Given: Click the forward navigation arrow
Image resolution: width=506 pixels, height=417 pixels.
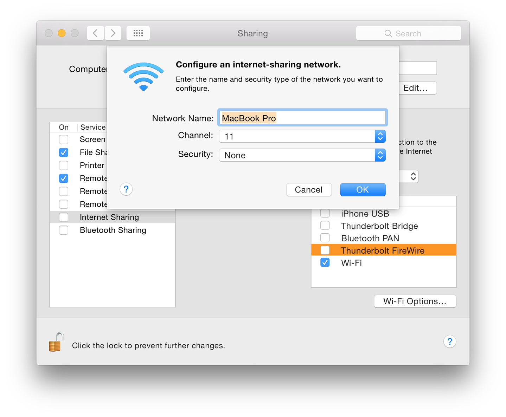Looking at the screenshot, I should tap(113, 33).
